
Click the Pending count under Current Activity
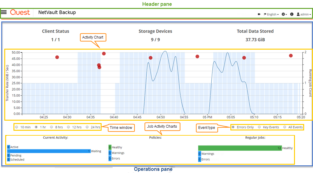(8, 156)
